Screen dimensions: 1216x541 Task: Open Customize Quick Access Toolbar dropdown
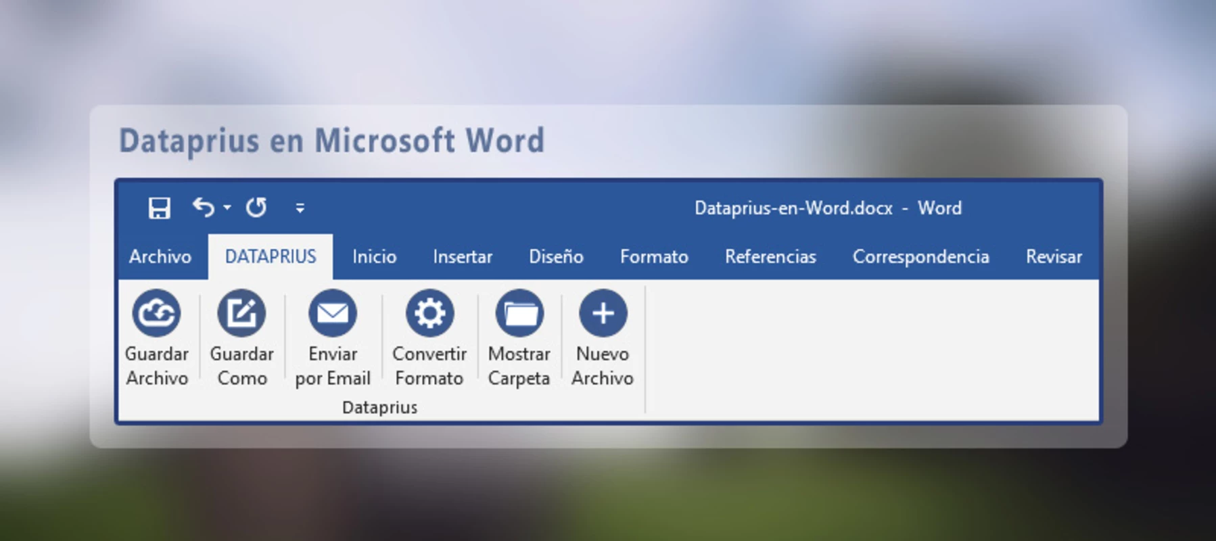click(300, 208)
